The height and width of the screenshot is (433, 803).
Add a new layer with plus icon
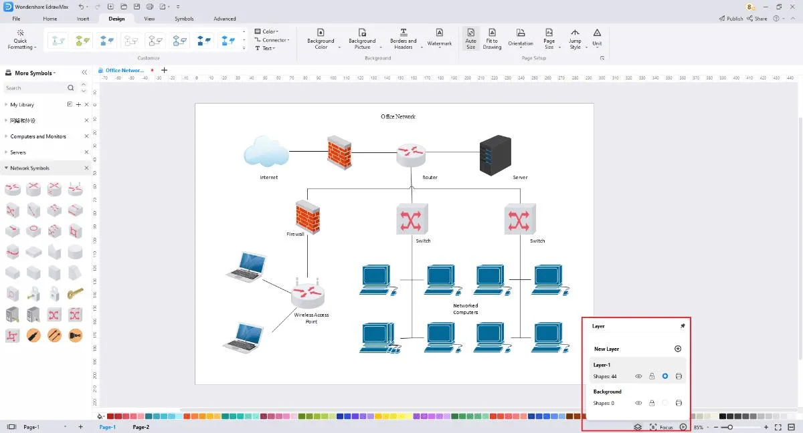(x=678, y=349)
